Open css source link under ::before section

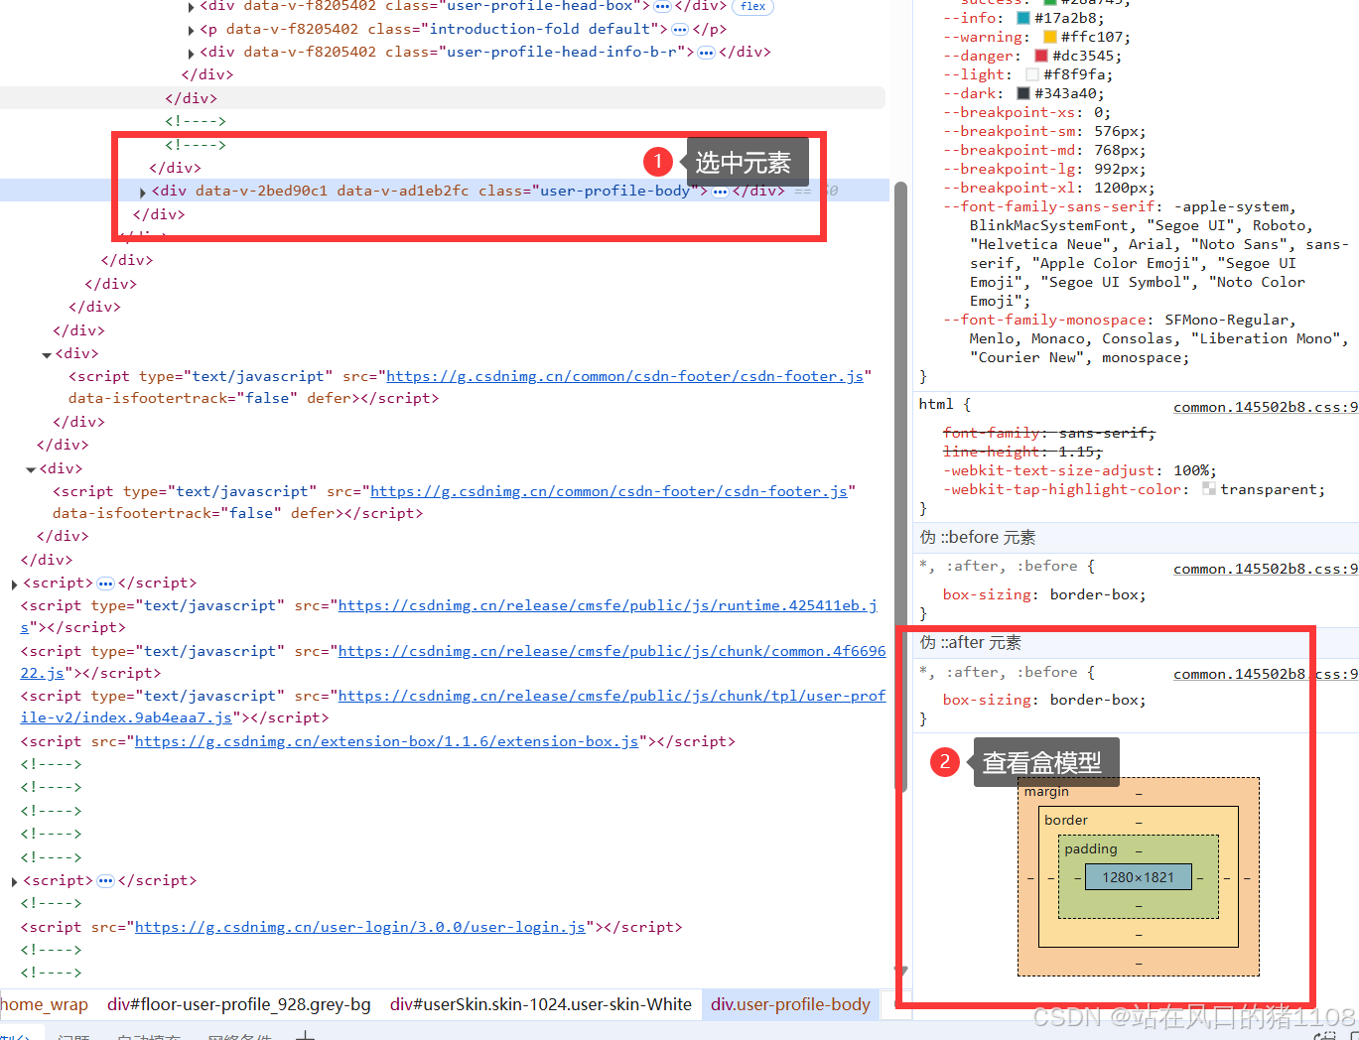[1265, 569]
